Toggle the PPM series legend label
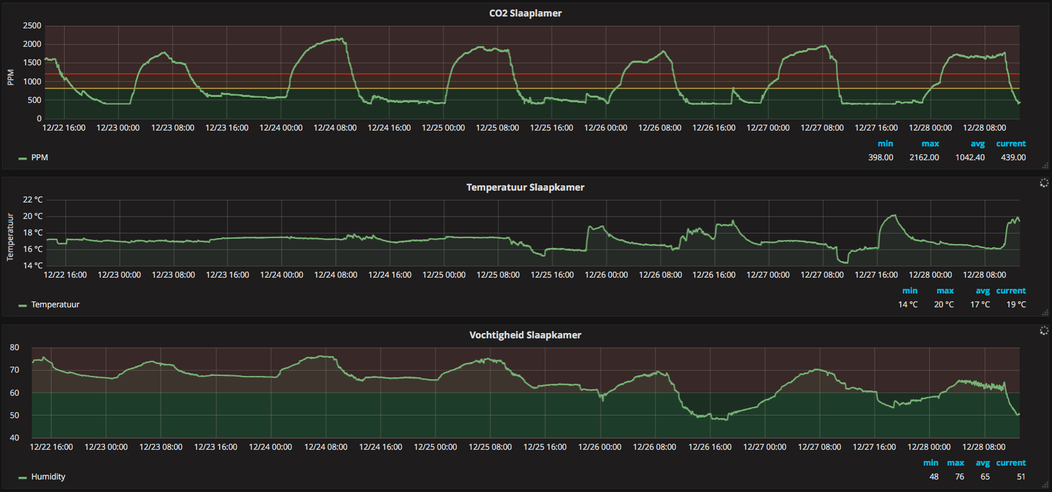This screenshot has height=492, width=1052. pos(40,158)
